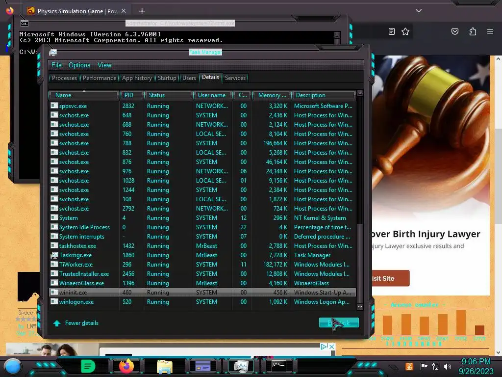Open Firefox extensions icon
The image size is (502, 377).
click(x=473, y=31)
